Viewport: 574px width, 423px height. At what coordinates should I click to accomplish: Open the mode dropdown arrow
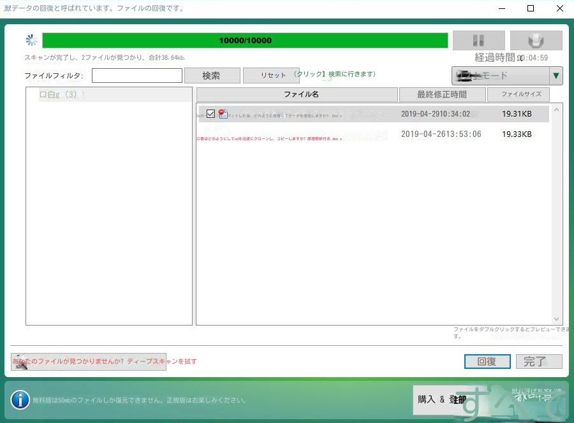coord(556,76)
